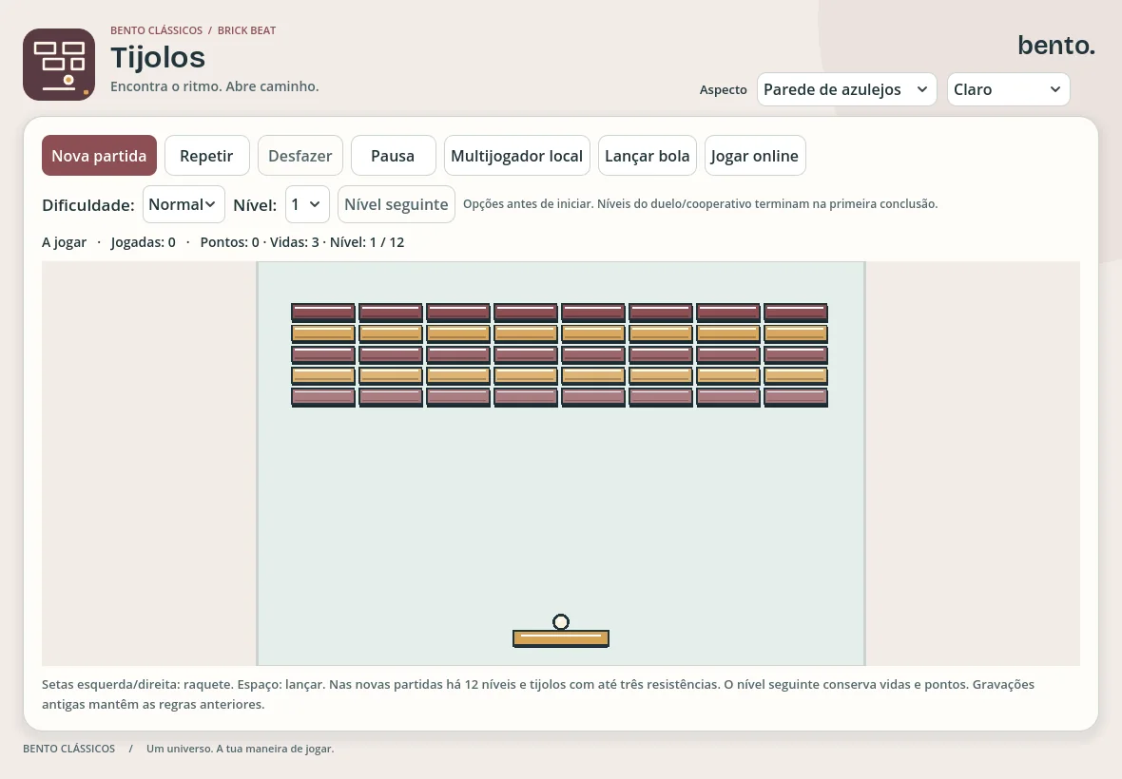Screen dimensions: 1122x779
Task: Pause the game with Pausa
Action: [393, 155]
